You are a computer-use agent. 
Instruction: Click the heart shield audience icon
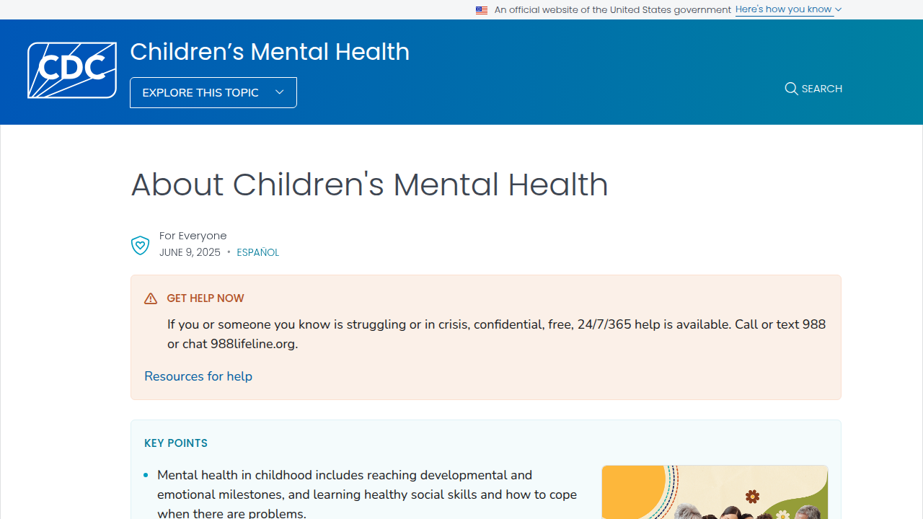coord(140,245)
